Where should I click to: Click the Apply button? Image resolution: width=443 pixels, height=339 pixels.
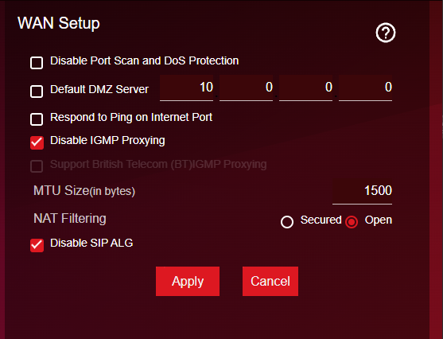point(188,282)
